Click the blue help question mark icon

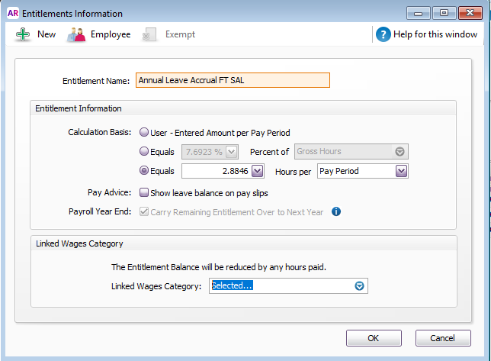click(383, 34)
